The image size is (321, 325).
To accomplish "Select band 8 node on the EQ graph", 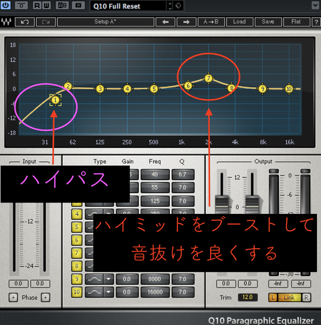I will pyautogui.click(x=231, y=88).
